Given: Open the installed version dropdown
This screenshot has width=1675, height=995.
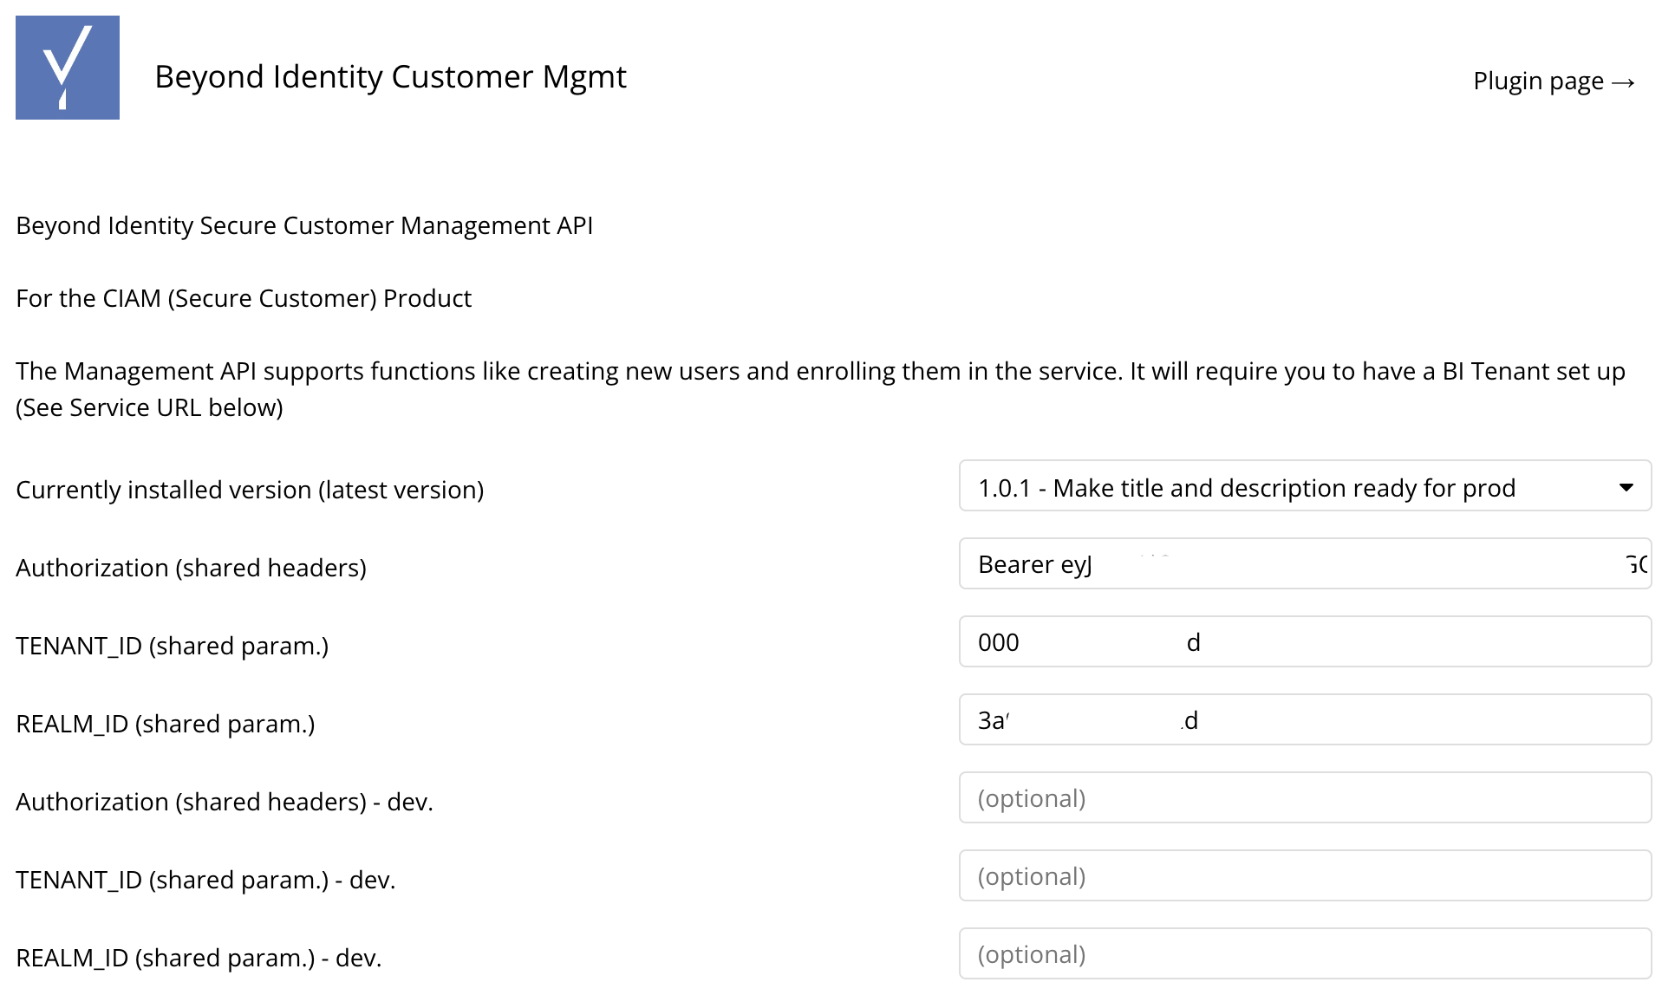Looking at the screenshot, I should [1305, 486].
